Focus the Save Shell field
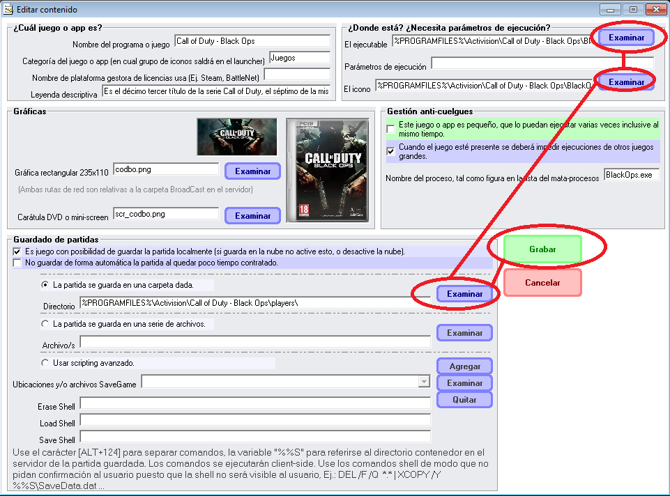 pos(255,436)
